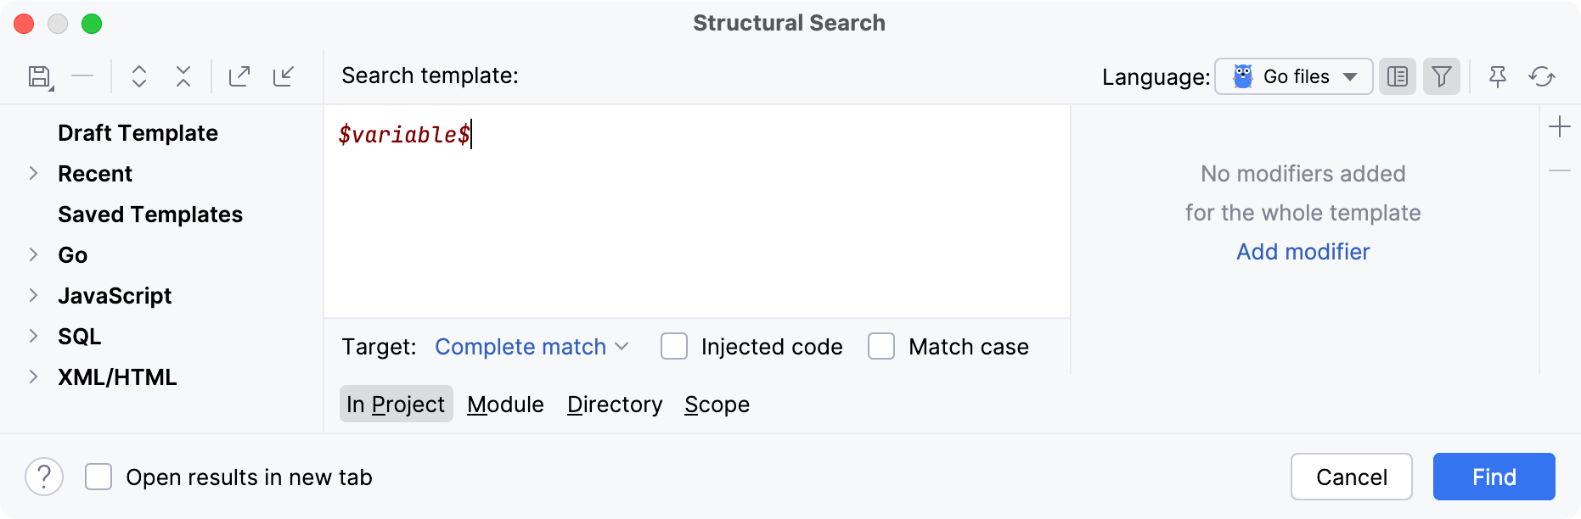The height and width of the screenshot is (519, 1581).
Task: Expand the search template editor
Action: coord(138,76)
